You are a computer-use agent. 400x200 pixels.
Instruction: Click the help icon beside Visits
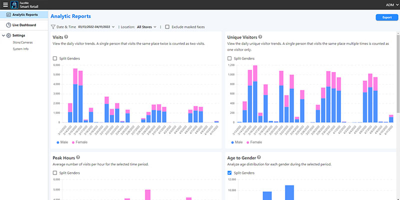pyautogui.click(x=66, y=37)
